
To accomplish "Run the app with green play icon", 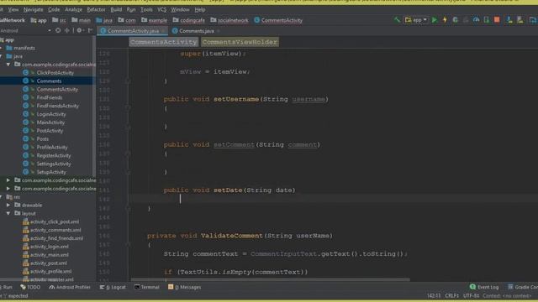I will tap(435, 20).
